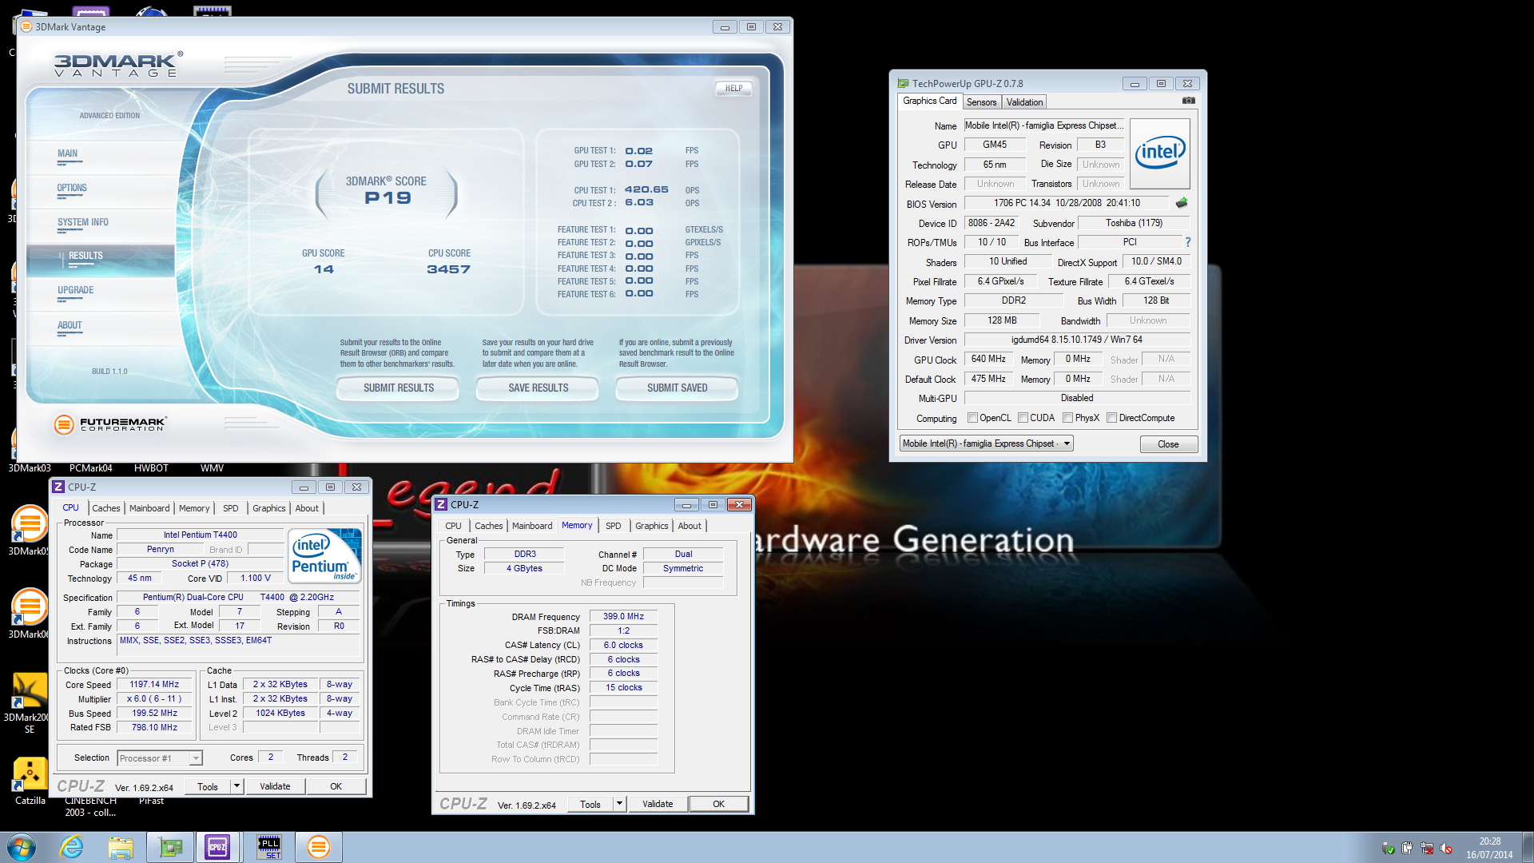This screenshot has height=863, width=1534.
Task: Switch to 3DMark Vantage taskbar button
Action: tap(319, 847)
